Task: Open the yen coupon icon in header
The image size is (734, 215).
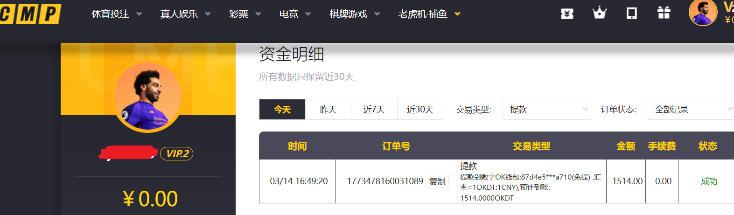Action: (567, 14)
